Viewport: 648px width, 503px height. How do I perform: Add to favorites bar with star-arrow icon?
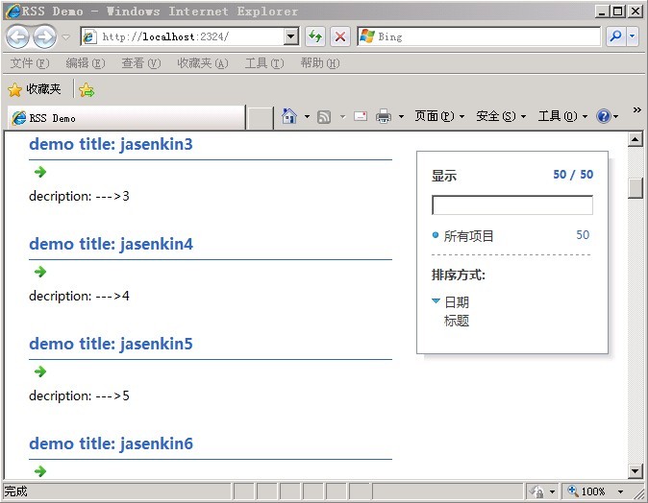click(87, 89)
